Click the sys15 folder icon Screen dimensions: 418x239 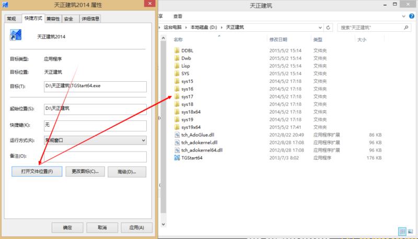pyautogui.click(x=177, y=81)
